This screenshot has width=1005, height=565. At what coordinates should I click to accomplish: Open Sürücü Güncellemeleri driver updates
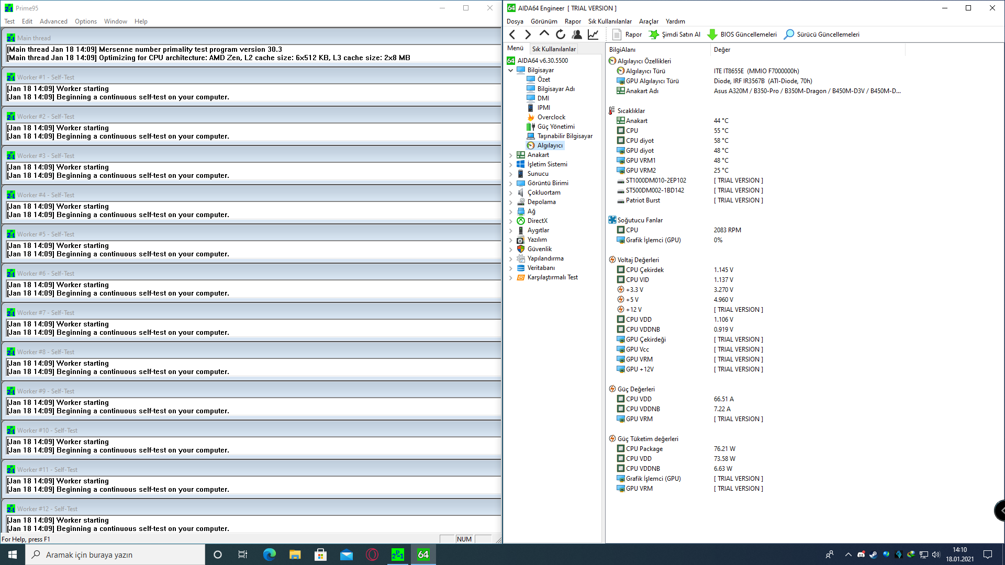tap(821, 35)
